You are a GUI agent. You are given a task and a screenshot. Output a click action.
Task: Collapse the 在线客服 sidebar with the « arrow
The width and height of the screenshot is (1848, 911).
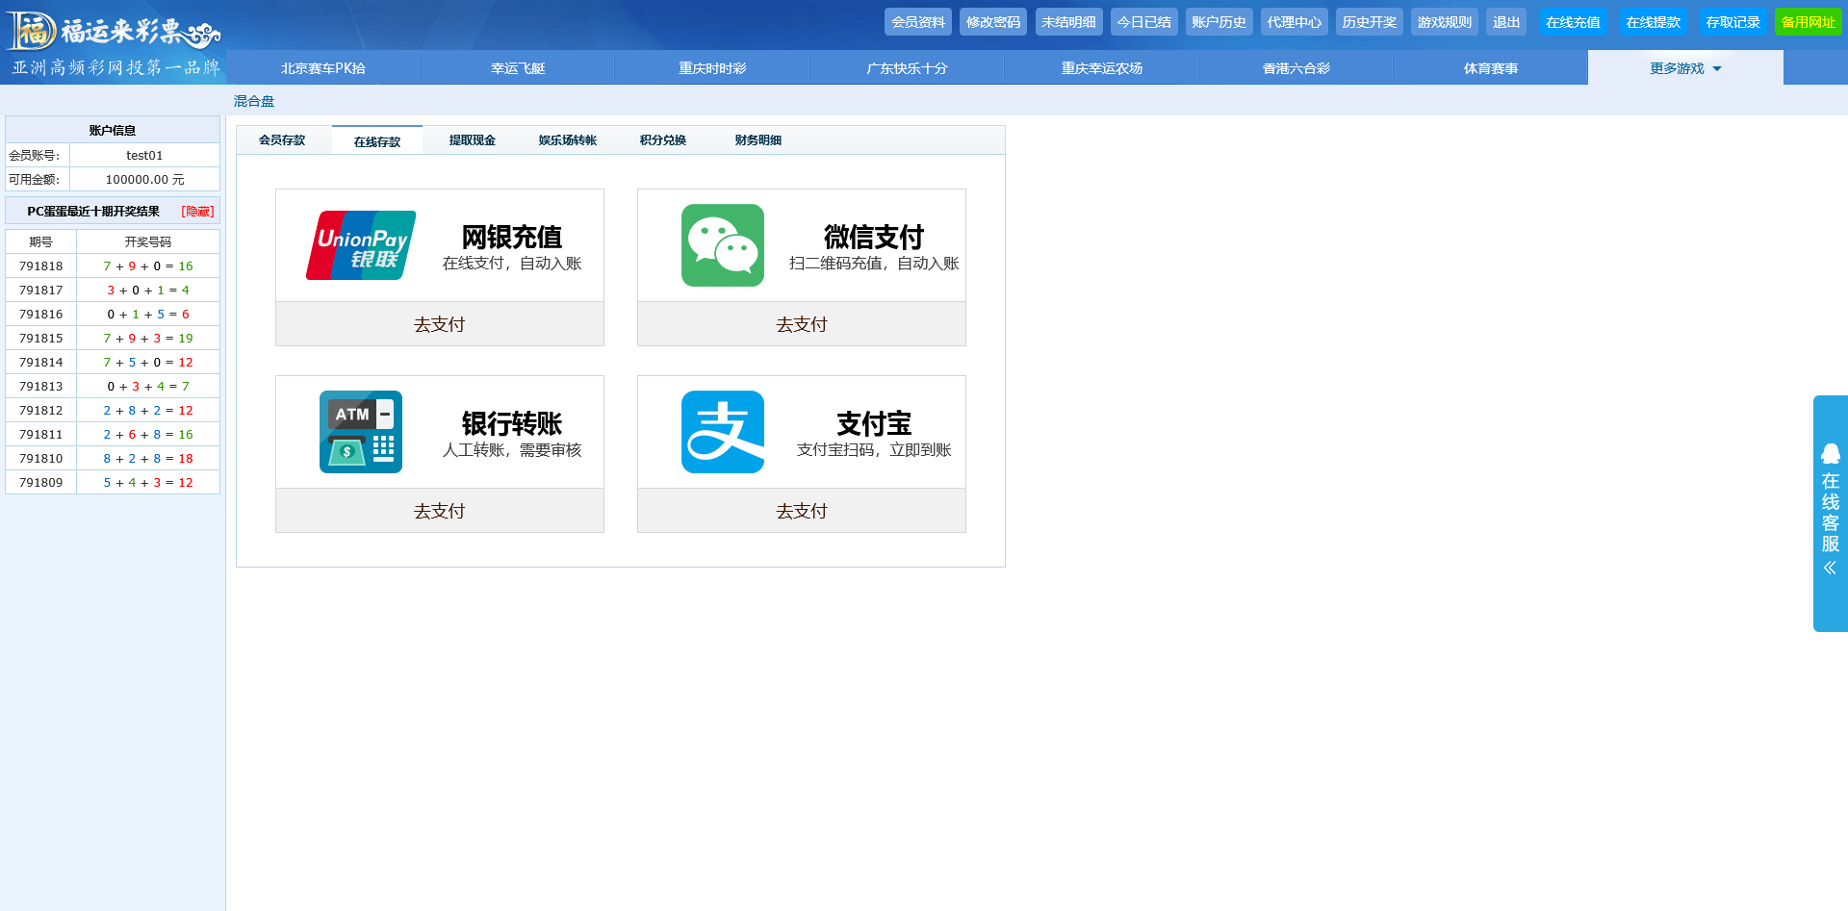pos(1830,568)
